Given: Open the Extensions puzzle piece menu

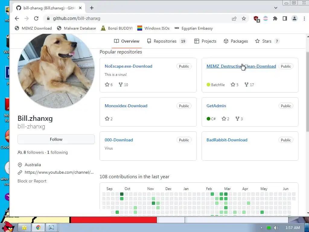Looking at the screenshot, I should coord(275,18).
